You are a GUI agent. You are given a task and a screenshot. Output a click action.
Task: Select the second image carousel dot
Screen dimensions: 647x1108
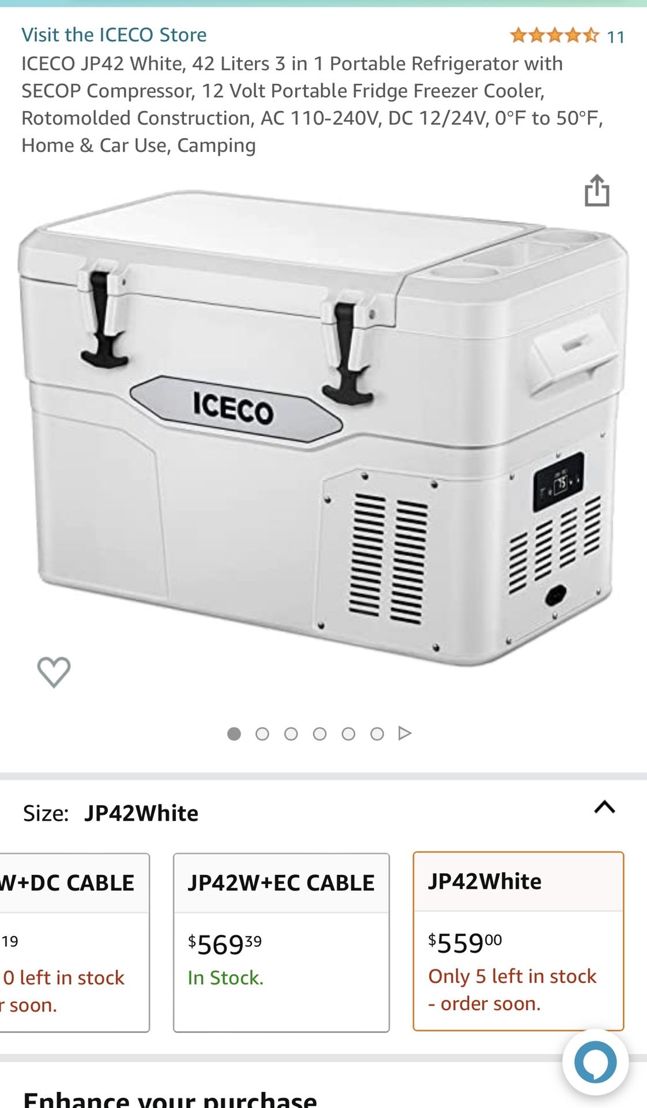pyautogui.click(x=262, y=733)
